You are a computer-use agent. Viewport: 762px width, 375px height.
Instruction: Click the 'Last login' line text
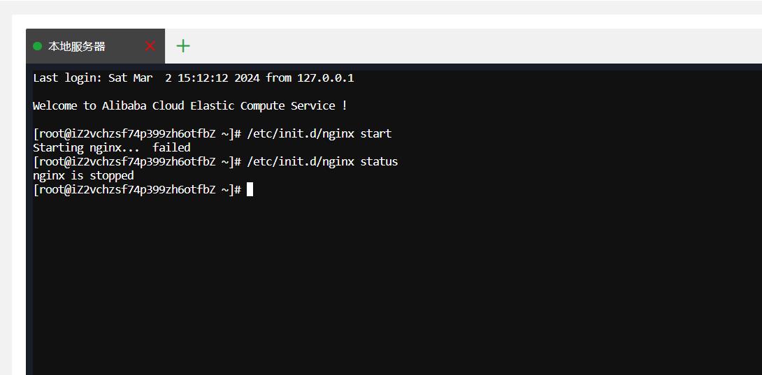point(194,78)
